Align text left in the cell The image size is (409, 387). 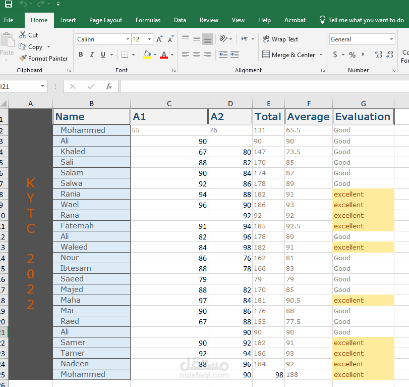point(186,55)
